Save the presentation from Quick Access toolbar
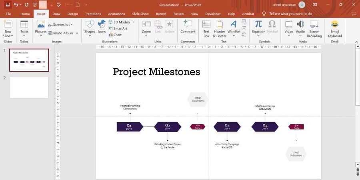Screen dimensions: 360x180 coord(8,4)
